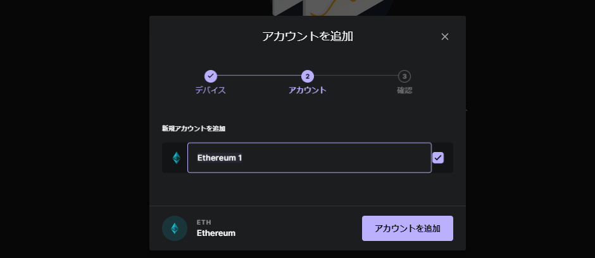This screenshot has height=258, width=595.
Task: Click the completed step 1 checkmark circle
Action: point(211,76)
